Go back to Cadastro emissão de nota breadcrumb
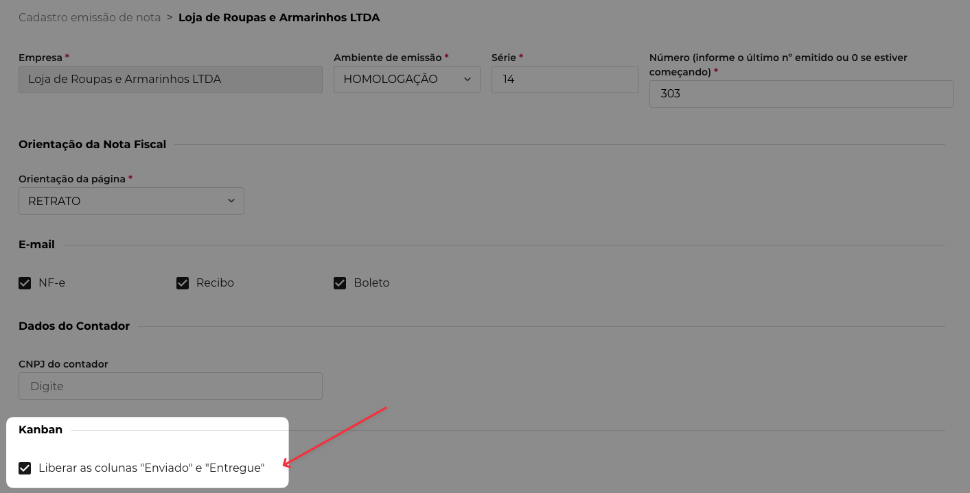970x493 pixels. 89,17
